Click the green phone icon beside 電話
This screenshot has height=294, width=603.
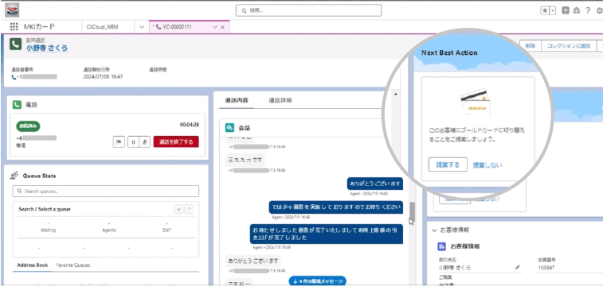pos(17,105)
